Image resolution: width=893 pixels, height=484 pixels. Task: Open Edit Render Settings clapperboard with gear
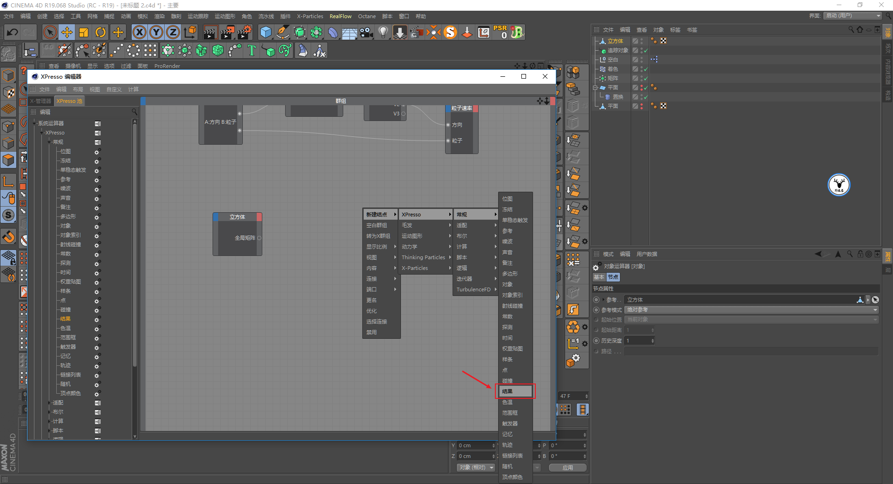pyautogui.click(x=245, y=32)
